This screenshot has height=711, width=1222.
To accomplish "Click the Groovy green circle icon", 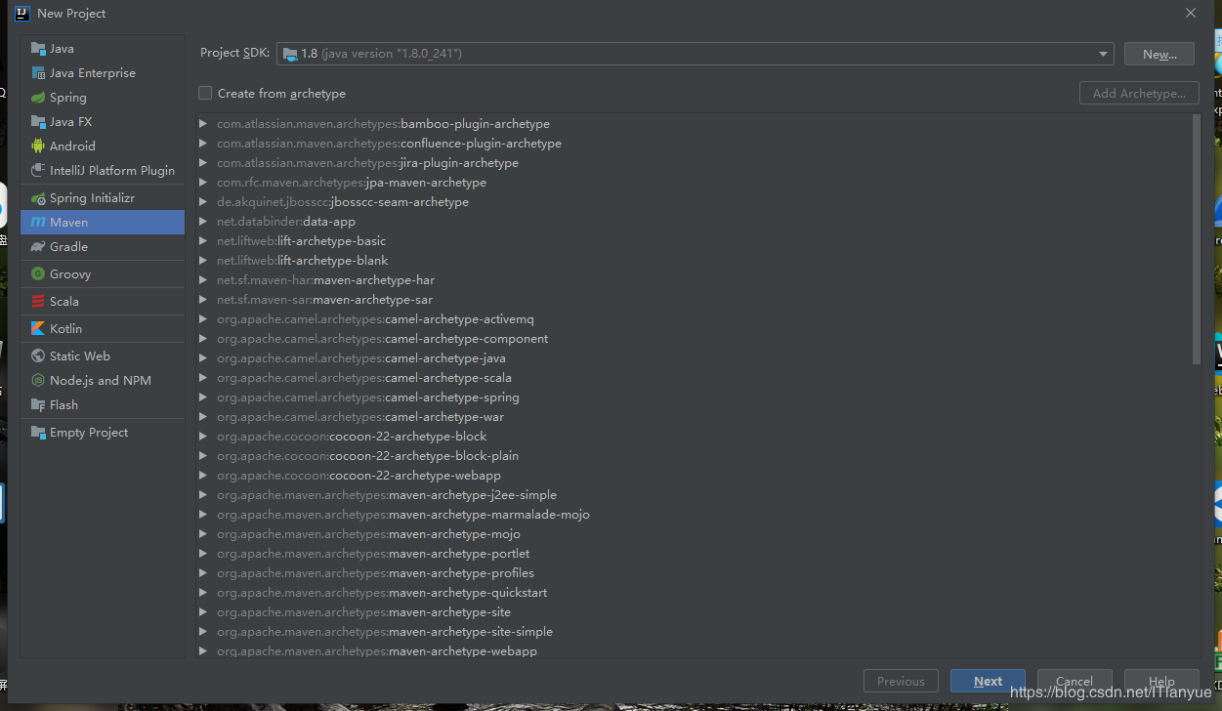I will pos(38,274).
